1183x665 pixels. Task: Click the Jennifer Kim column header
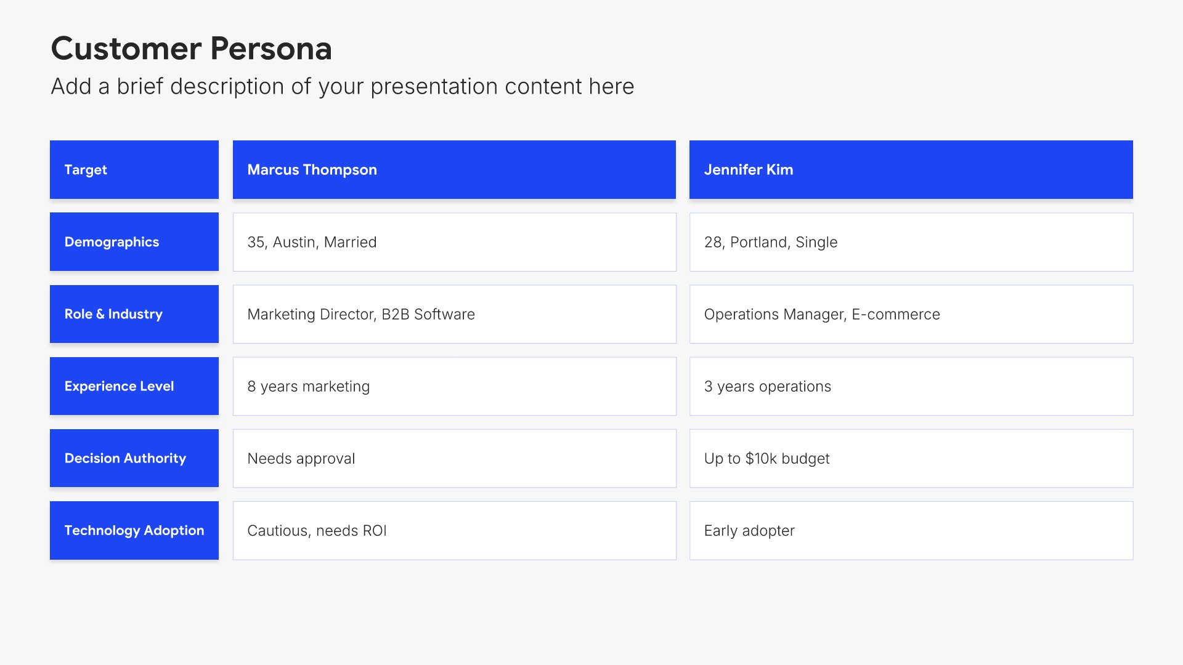click(911, 169)
